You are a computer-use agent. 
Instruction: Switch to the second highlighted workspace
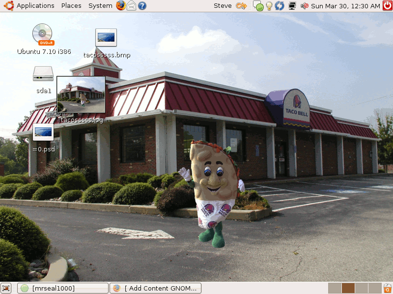click(x=348, y=288)
